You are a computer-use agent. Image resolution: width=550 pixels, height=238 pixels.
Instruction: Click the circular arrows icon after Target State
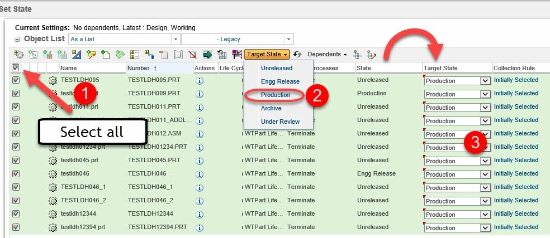(x=297, y=54)
